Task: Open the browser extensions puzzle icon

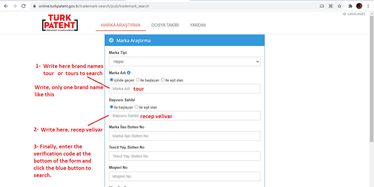Action: 350,6
